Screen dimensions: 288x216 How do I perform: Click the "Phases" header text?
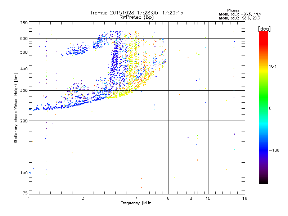[x=233, y=10]
